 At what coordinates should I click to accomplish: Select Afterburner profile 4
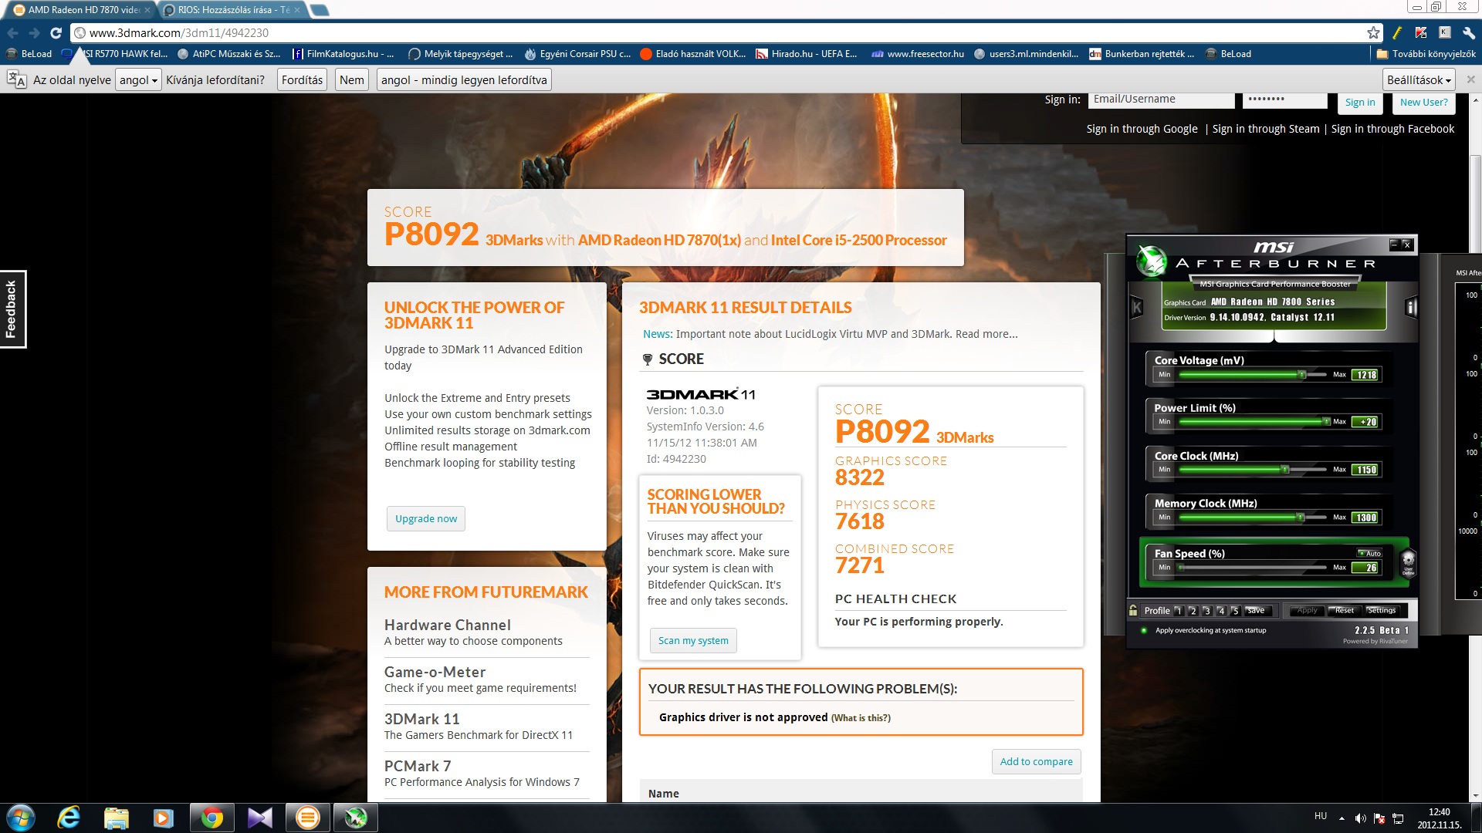click(1220, 610)
